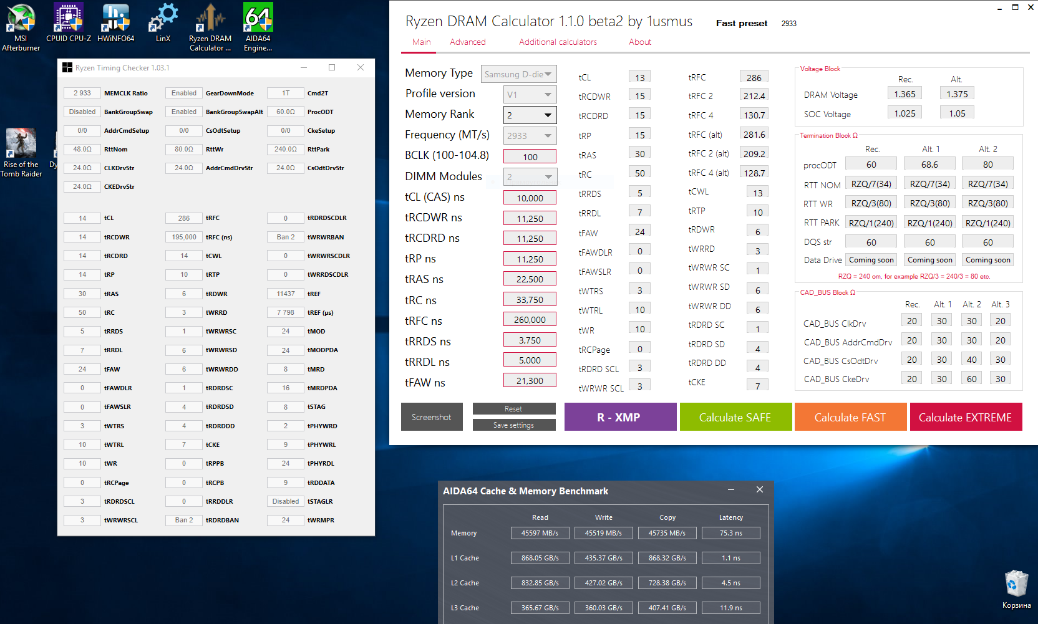Viewport: 1038px width, 624px height.
Task: Click the GearDownMode Enabled field
Action: tap(184, 93)
